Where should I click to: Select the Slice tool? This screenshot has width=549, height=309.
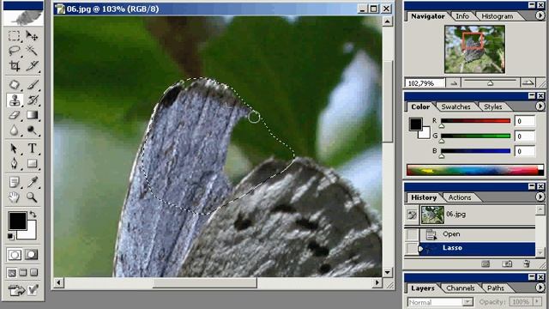(x=32, y=66)
